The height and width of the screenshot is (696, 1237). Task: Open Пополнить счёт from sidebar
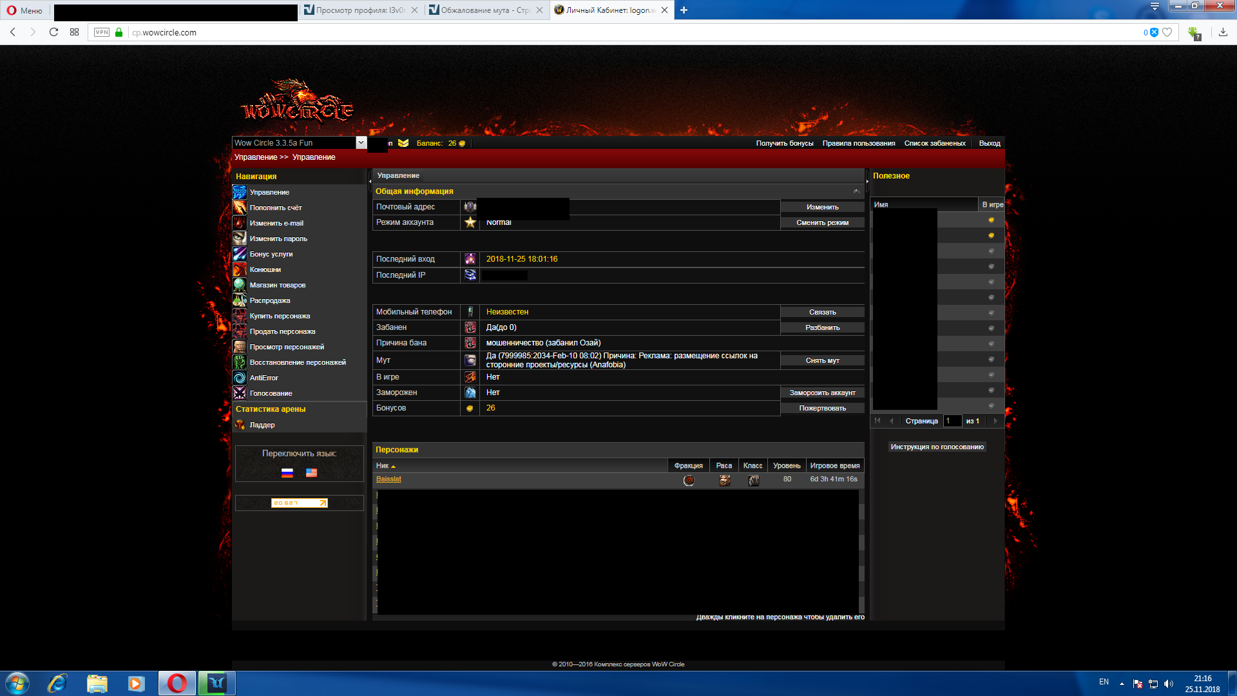[275, 208]
